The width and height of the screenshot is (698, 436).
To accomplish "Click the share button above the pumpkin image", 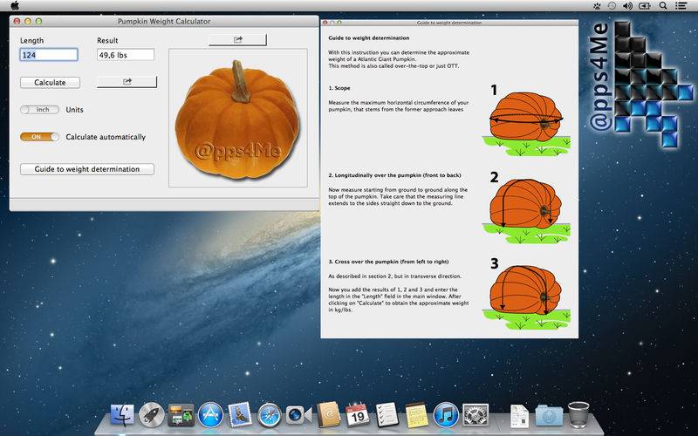I will pos(238,39).
